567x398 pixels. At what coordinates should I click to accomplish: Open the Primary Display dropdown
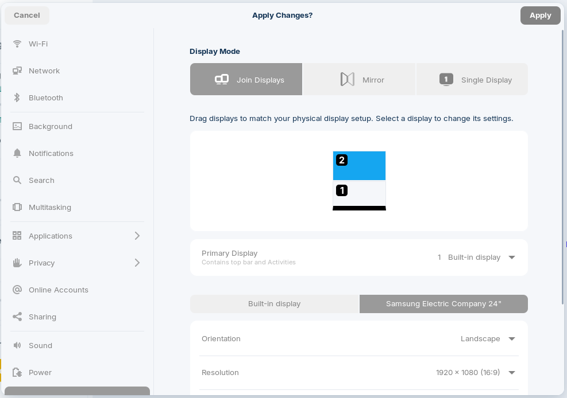476,257
